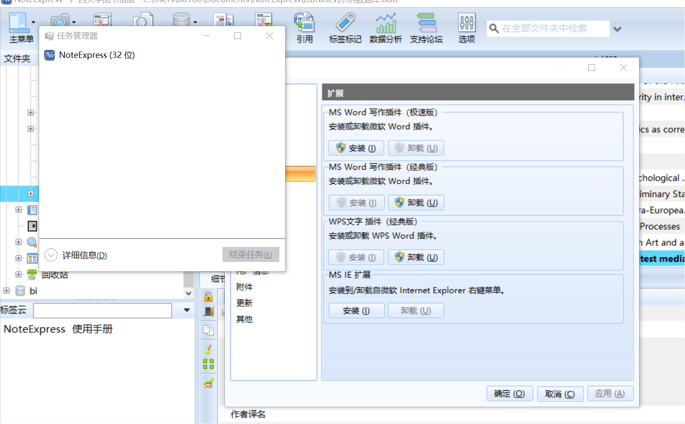This screenshot has width=685, height=424.
Task: Install MS Word 极速版 plugin with 安装
Action: [x=356, y=148]
